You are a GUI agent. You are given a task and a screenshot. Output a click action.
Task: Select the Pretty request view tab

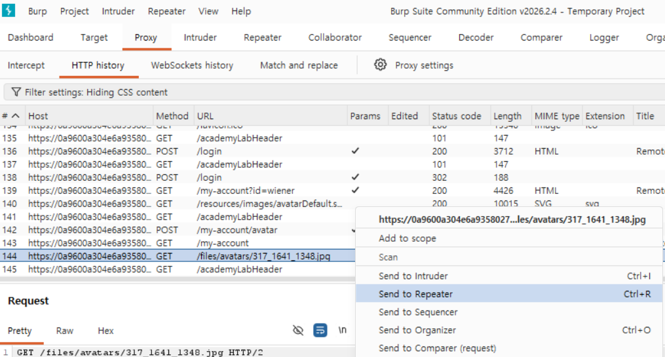pos(20,331)
